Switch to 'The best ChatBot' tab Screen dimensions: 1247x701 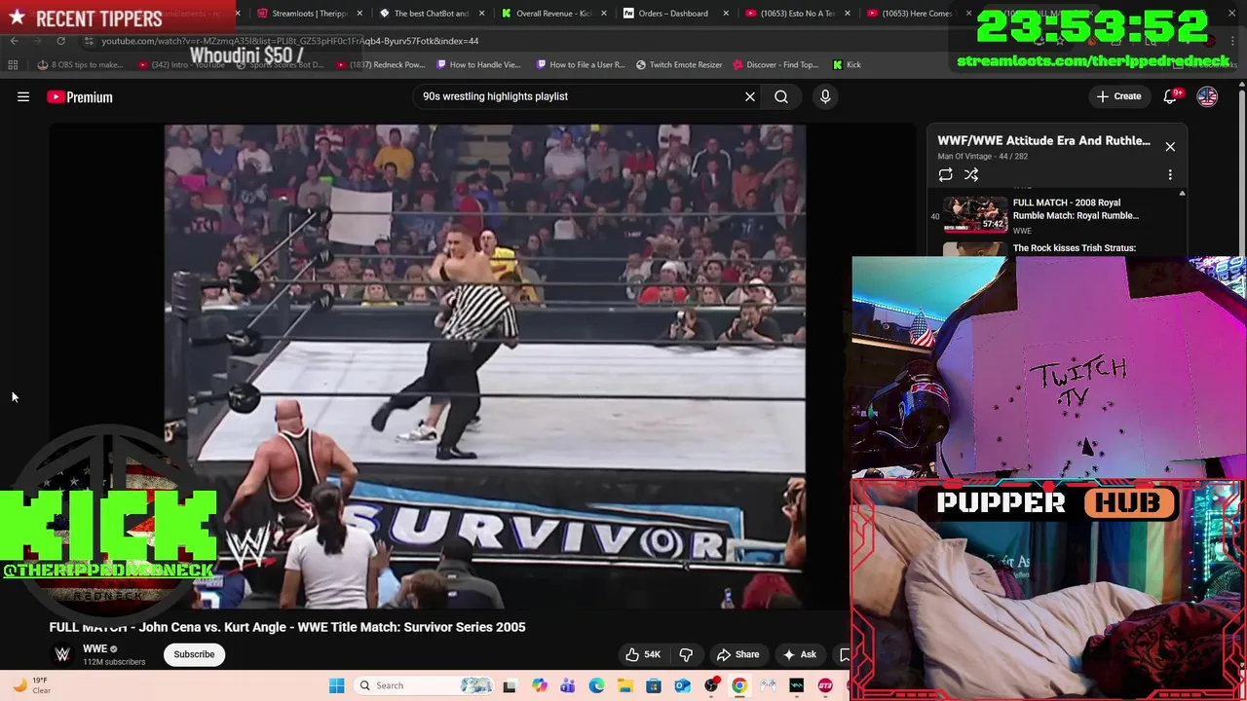(x=431, y=14)
